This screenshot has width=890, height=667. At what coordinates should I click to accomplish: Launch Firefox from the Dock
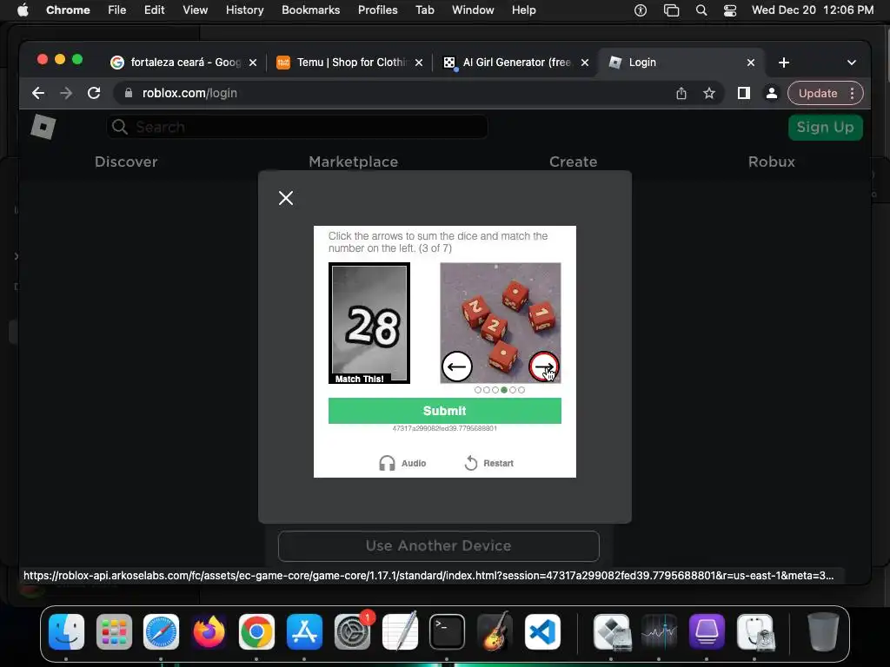(x=209, y=632)
